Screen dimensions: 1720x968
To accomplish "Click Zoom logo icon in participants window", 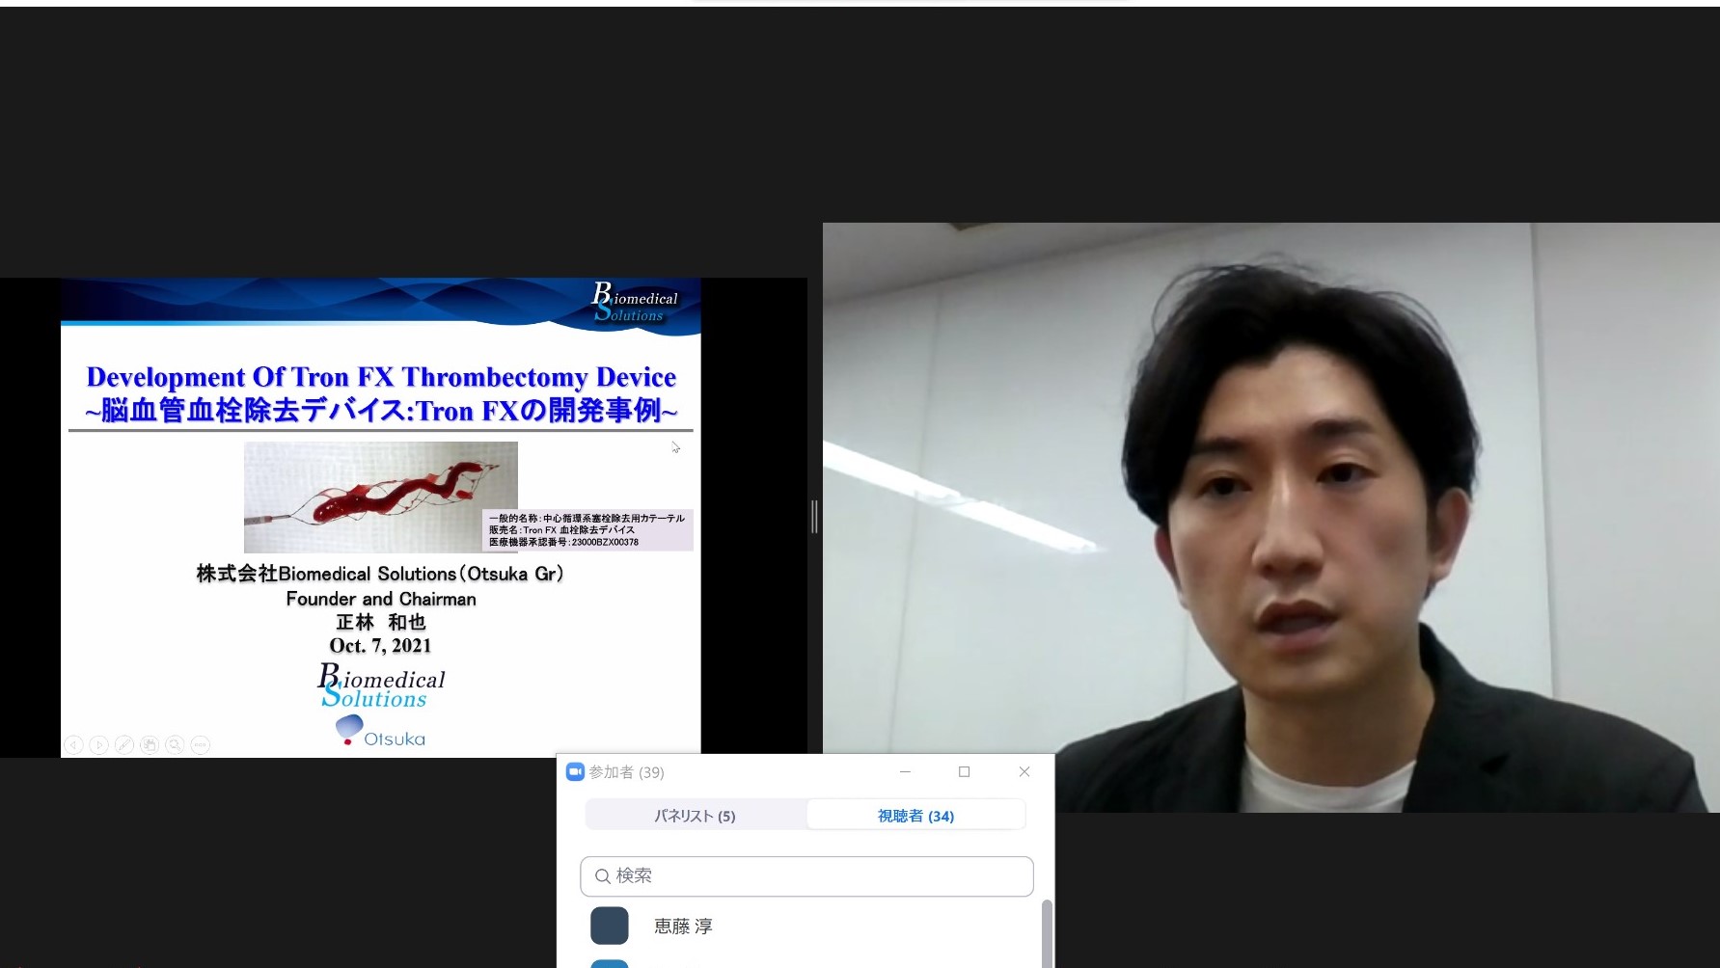I will pos(575,771).
